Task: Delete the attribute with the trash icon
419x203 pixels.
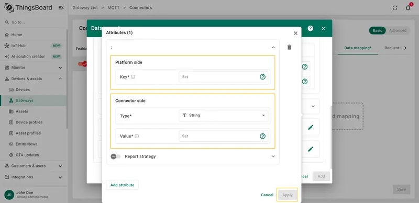Action: [x=289, y=47]
